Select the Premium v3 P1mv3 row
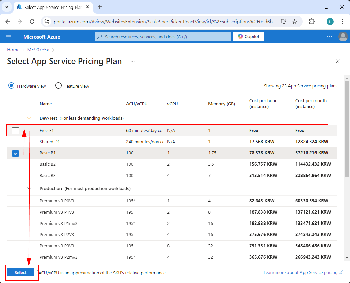 click(172, 224)
